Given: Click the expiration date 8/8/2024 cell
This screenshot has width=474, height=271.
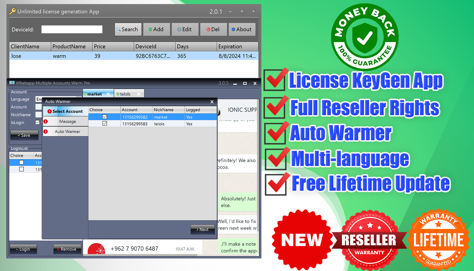Looking at the screenshot, I should click(x=237, y=56).
